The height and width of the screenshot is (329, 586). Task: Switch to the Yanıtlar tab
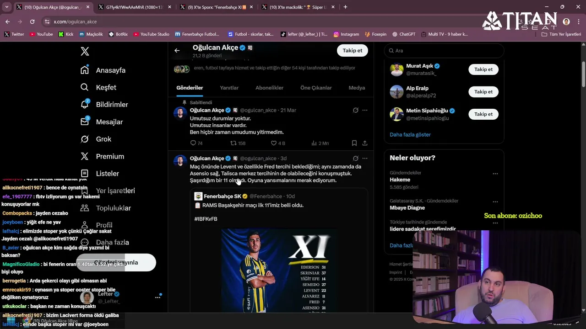(x=229, y=88)
